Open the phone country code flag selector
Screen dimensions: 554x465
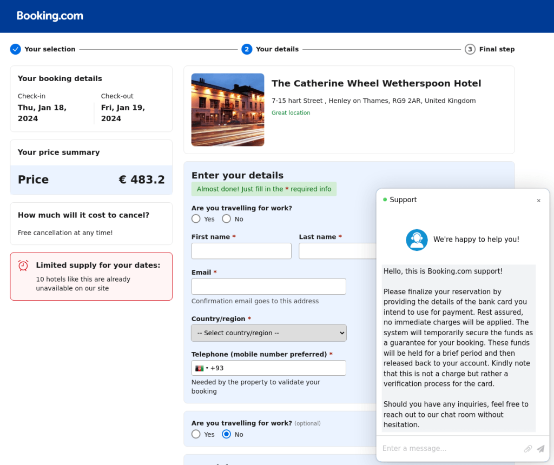(x=201, y=368)
